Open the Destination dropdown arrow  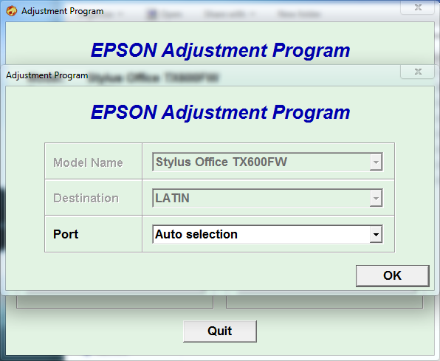click(x=376, y=198)
